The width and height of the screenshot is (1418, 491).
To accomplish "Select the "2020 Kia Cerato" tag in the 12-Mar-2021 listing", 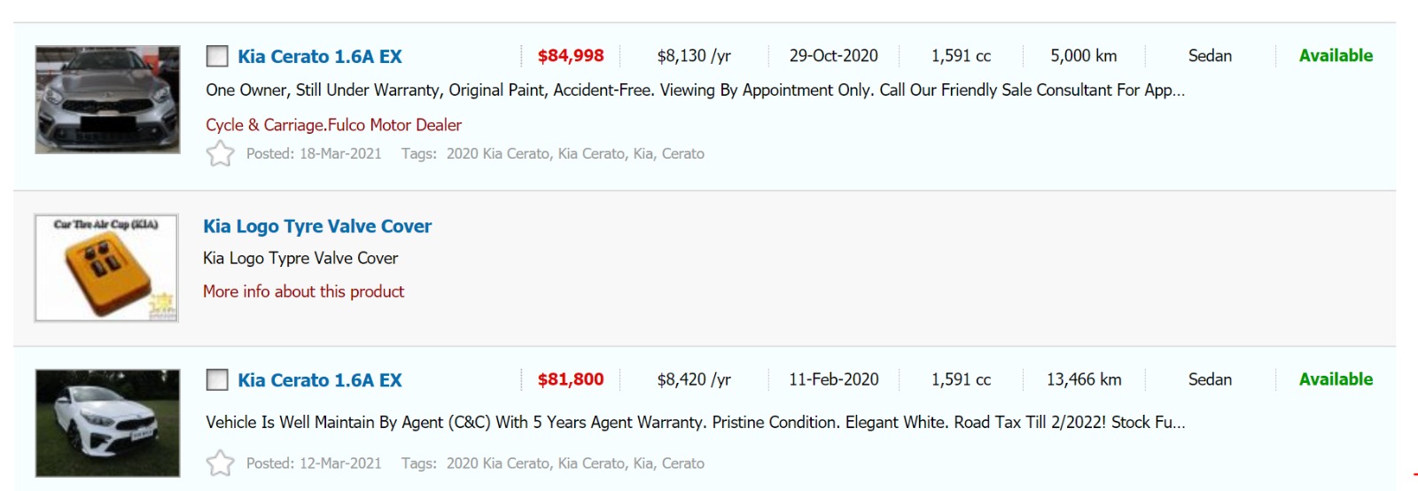I will [x=497, y=464].
